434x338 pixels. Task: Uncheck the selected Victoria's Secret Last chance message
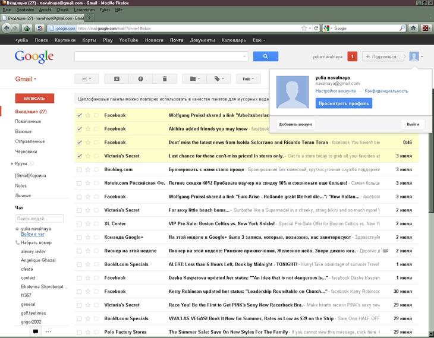79,156
